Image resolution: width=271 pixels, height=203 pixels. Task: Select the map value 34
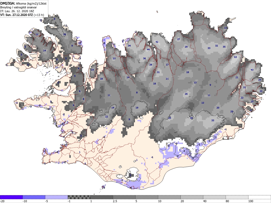tap(129, 46)
